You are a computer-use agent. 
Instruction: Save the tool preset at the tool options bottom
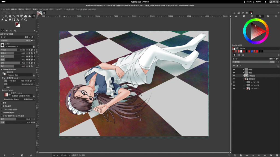click(x=4, y=155)
